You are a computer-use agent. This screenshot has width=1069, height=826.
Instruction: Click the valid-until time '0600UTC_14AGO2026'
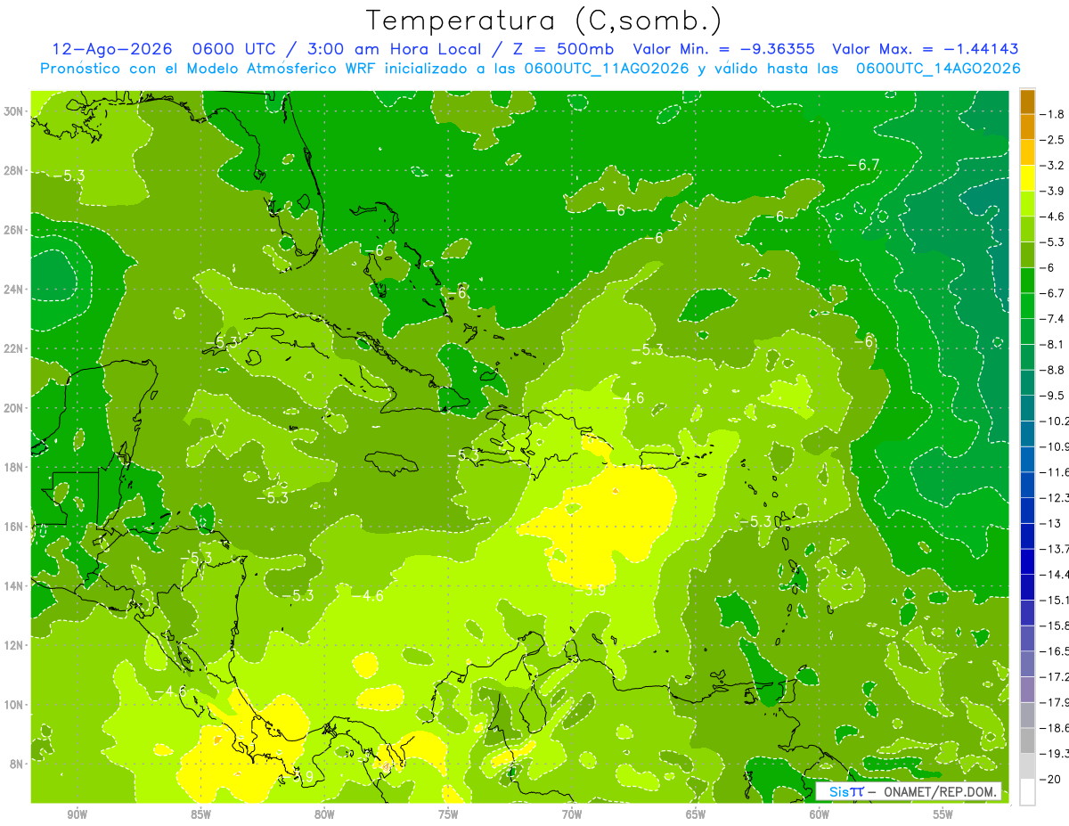(x=937, y=68)
